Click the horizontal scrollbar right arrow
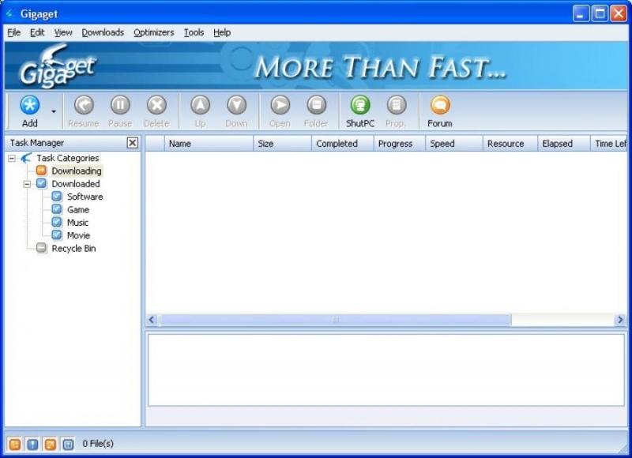The height and width of the screenshot is (458, 632). tap(620, 320)
